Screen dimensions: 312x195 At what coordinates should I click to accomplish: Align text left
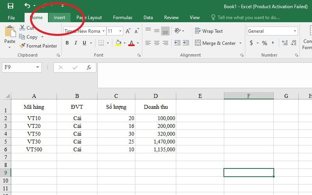(x=148, y=43)
